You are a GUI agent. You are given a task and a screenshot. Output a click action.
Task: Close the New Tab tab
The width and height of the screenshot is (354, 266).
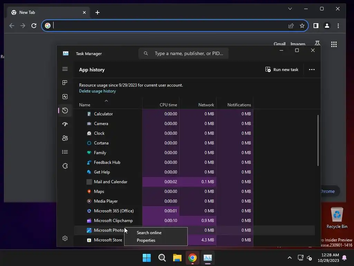(84, 12)
